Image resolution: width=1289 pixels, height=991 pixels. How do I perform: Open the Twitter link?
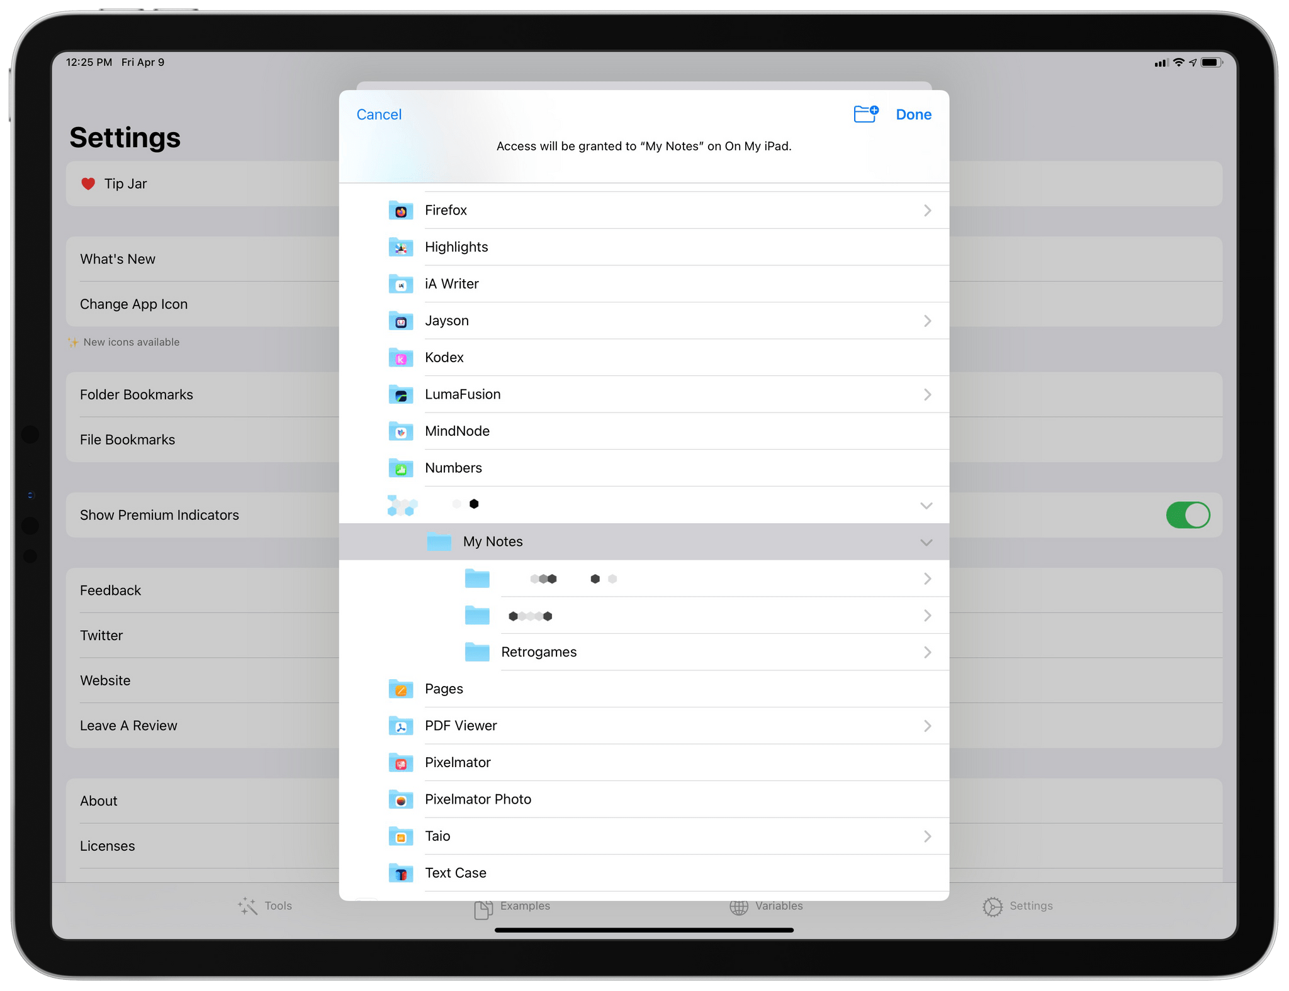pyautogui.click(x=203, y=636)
